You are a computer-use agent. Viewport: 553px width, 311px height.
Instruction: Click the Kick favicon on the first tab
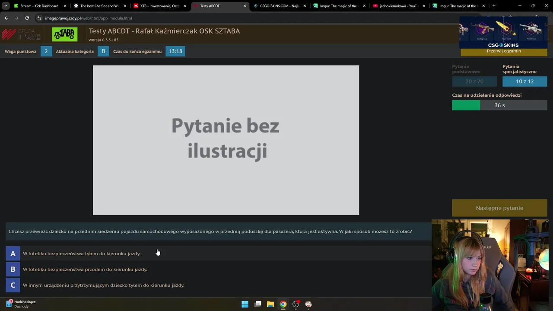click(16, 6)
